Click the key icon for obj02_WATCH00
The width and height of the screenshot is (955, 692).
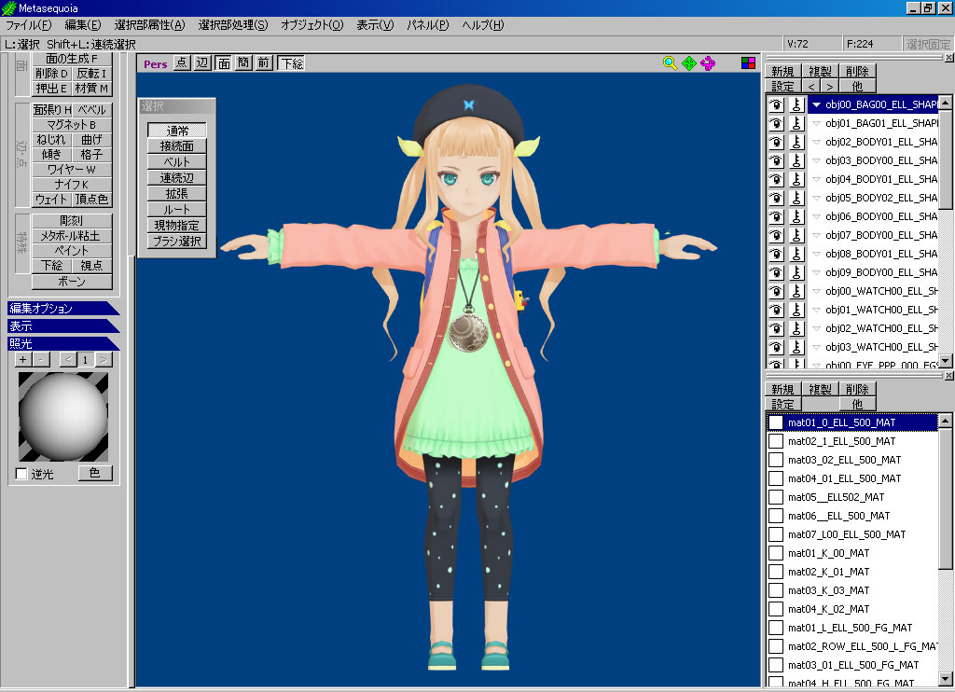click(x=796, y=328)
